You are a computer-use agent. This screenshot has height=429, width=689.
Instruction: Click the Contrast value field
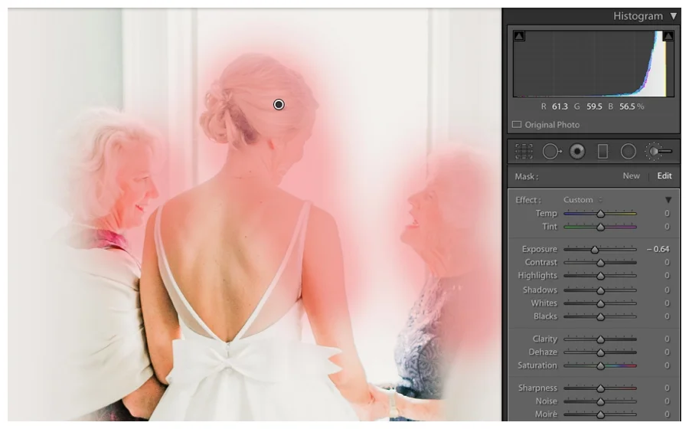(667, 263)
